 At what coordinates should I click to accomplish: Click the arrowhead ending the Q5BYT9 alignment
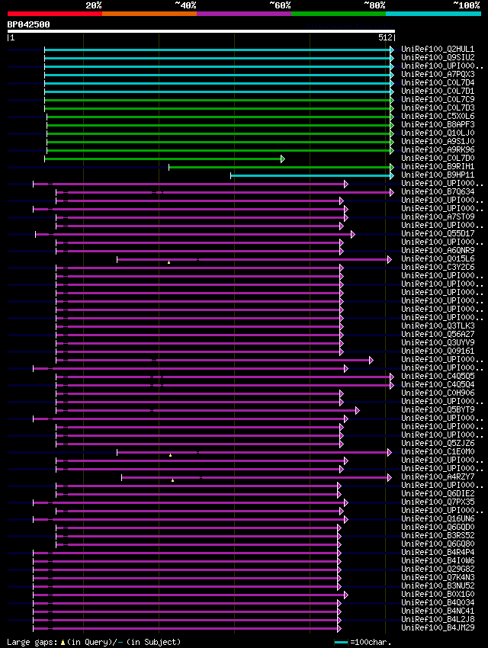click(358, 410)
